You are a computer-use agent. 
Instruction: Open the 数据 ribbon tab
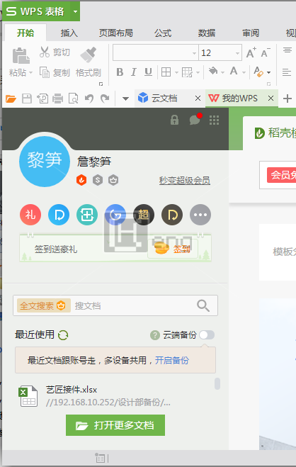pyautogui.click(x=207, y=33)
